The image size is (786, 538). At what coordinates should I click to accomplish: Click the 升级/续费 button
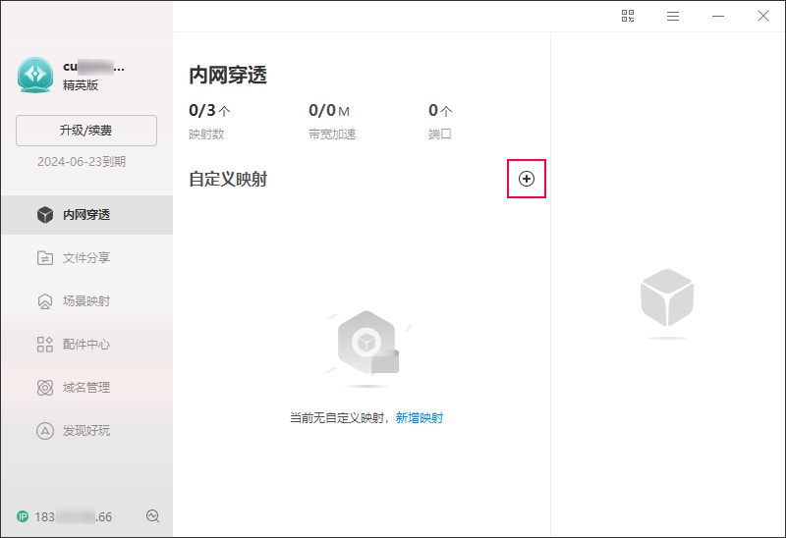86,131
